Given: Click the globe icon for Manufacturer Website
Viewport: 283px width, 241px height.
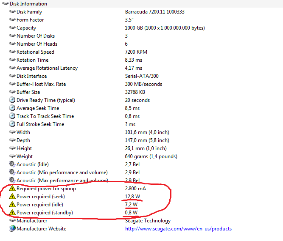Looking at the screenshot, I should coord(12,228).
